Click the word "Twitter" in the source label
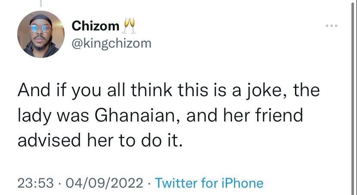 point(177,183)
